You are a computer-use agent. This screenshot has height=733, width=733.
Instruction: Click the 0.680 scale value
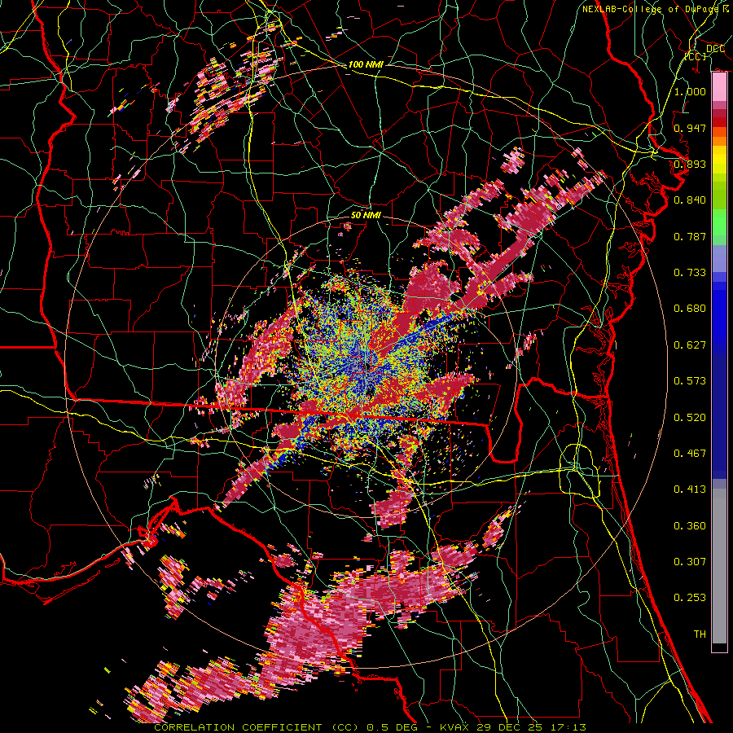click(x=690, y=309)
